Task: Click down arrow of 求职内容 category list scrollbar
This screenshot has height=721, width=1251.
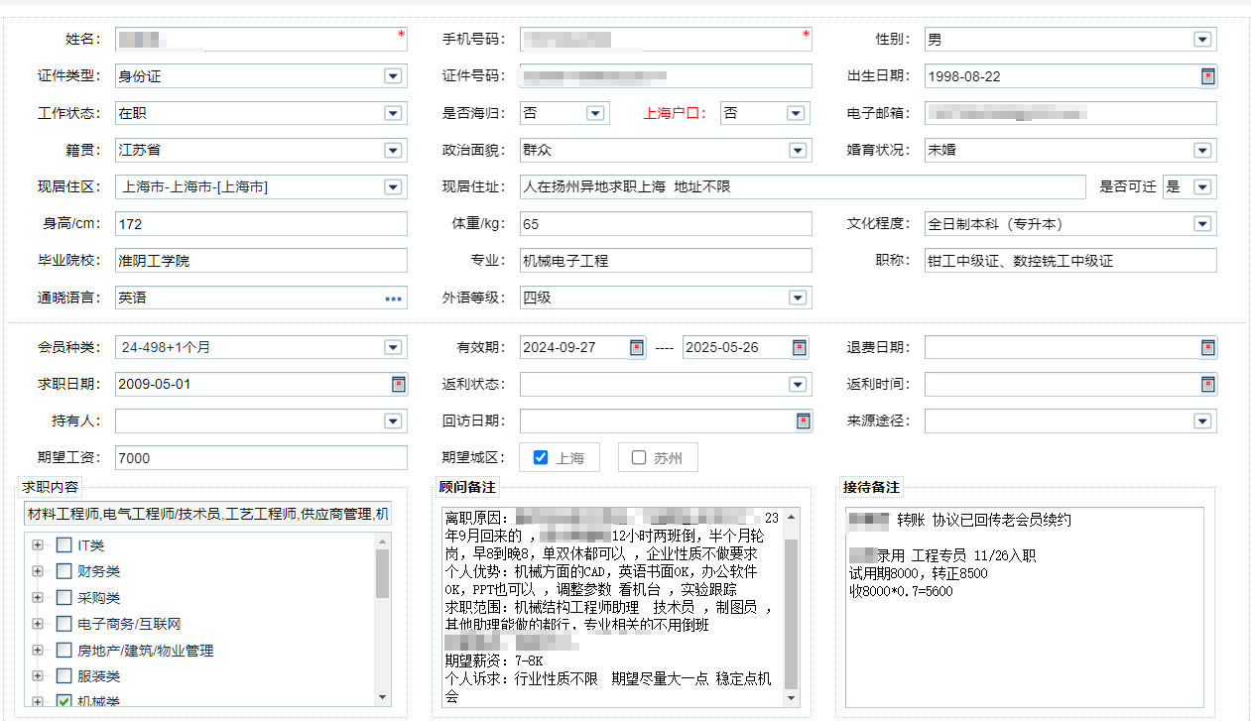Action: [383, 698]
